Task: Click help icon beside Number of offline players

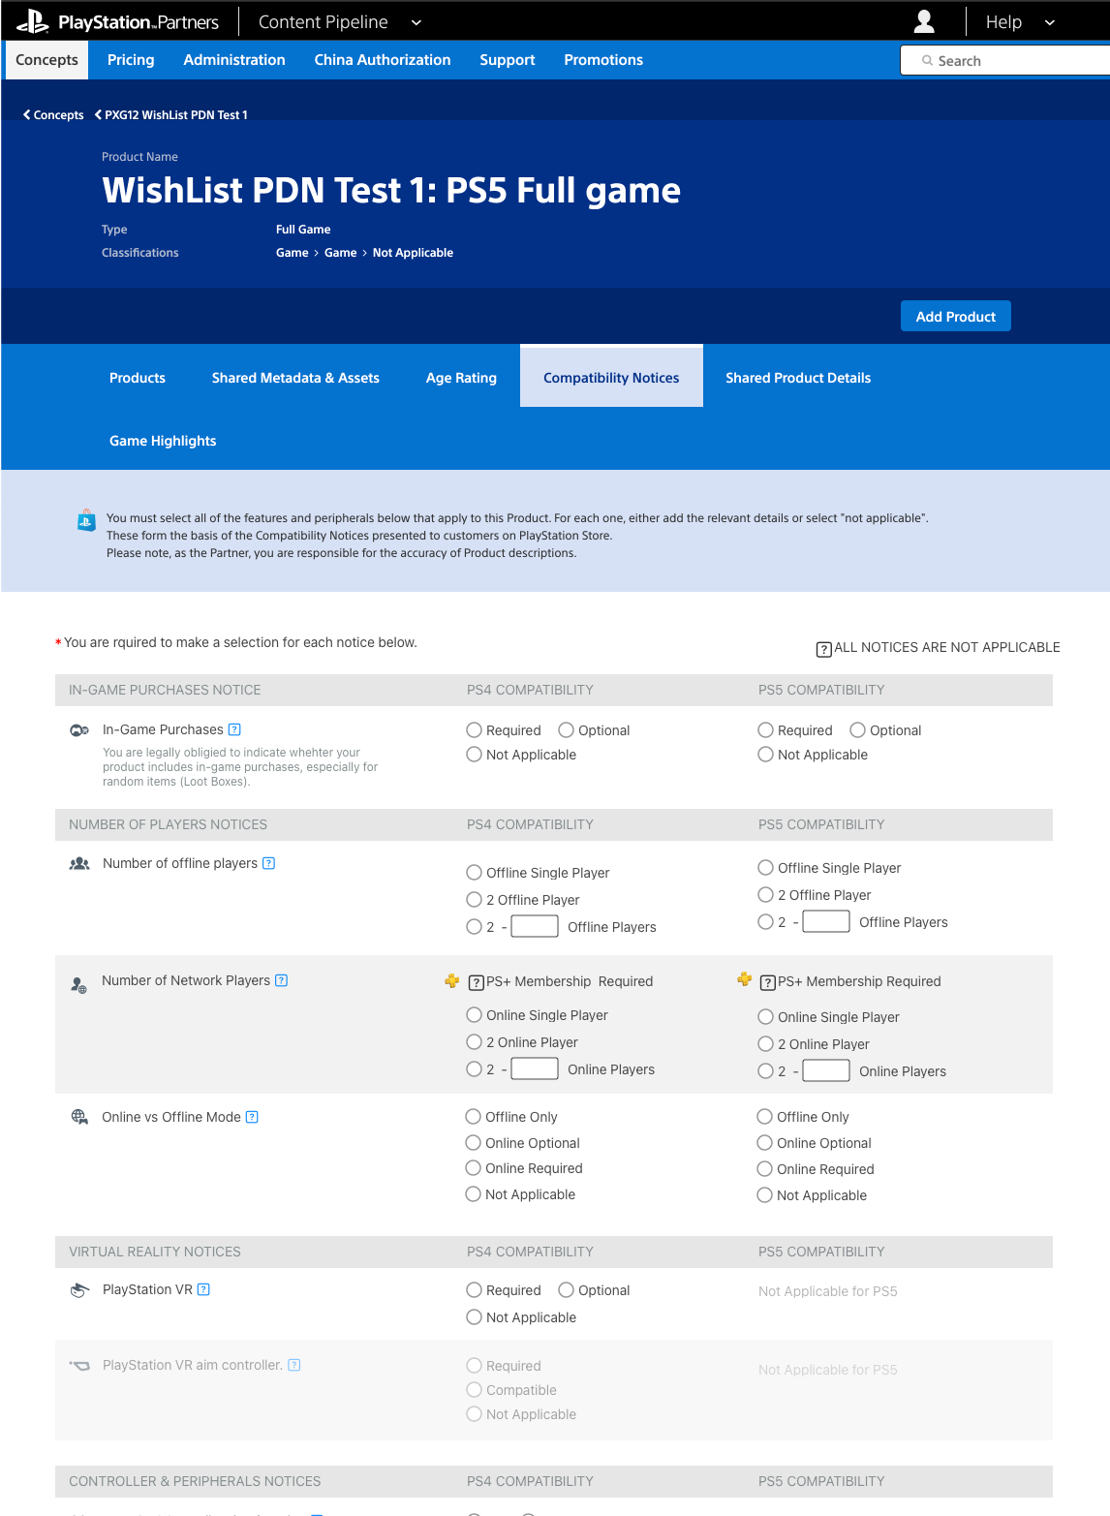Action: [x=269, y=863]
